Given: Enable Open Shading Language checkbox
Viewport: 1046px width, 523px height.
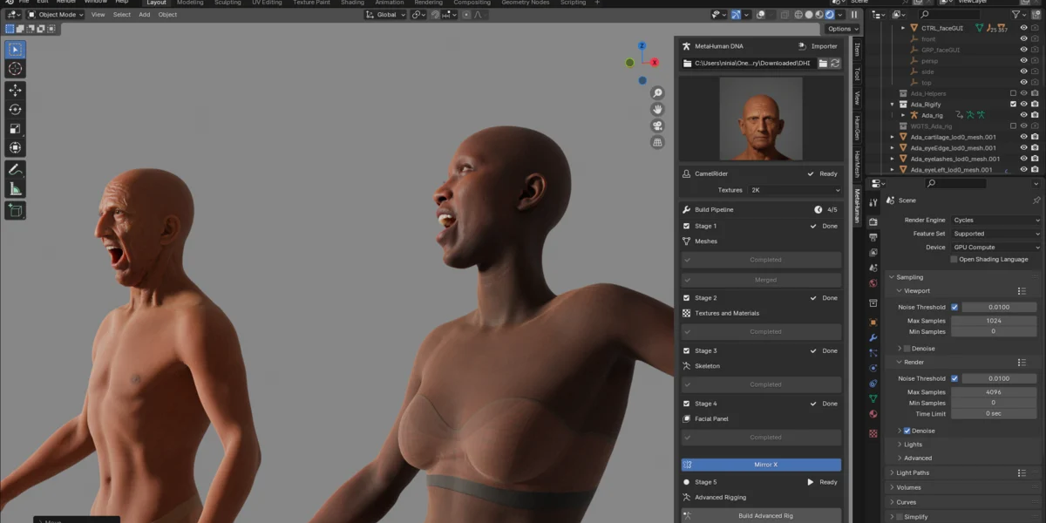Looking at the screenshot, I should tap(954, 259).
